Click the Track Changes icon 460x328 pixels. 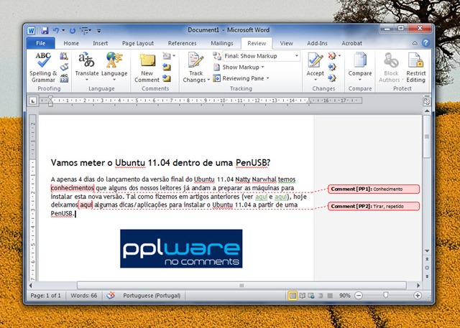195,60
